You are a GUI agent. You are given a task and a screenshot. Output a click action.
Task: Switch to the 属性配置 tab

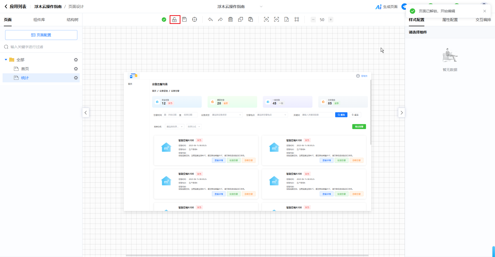450,20
